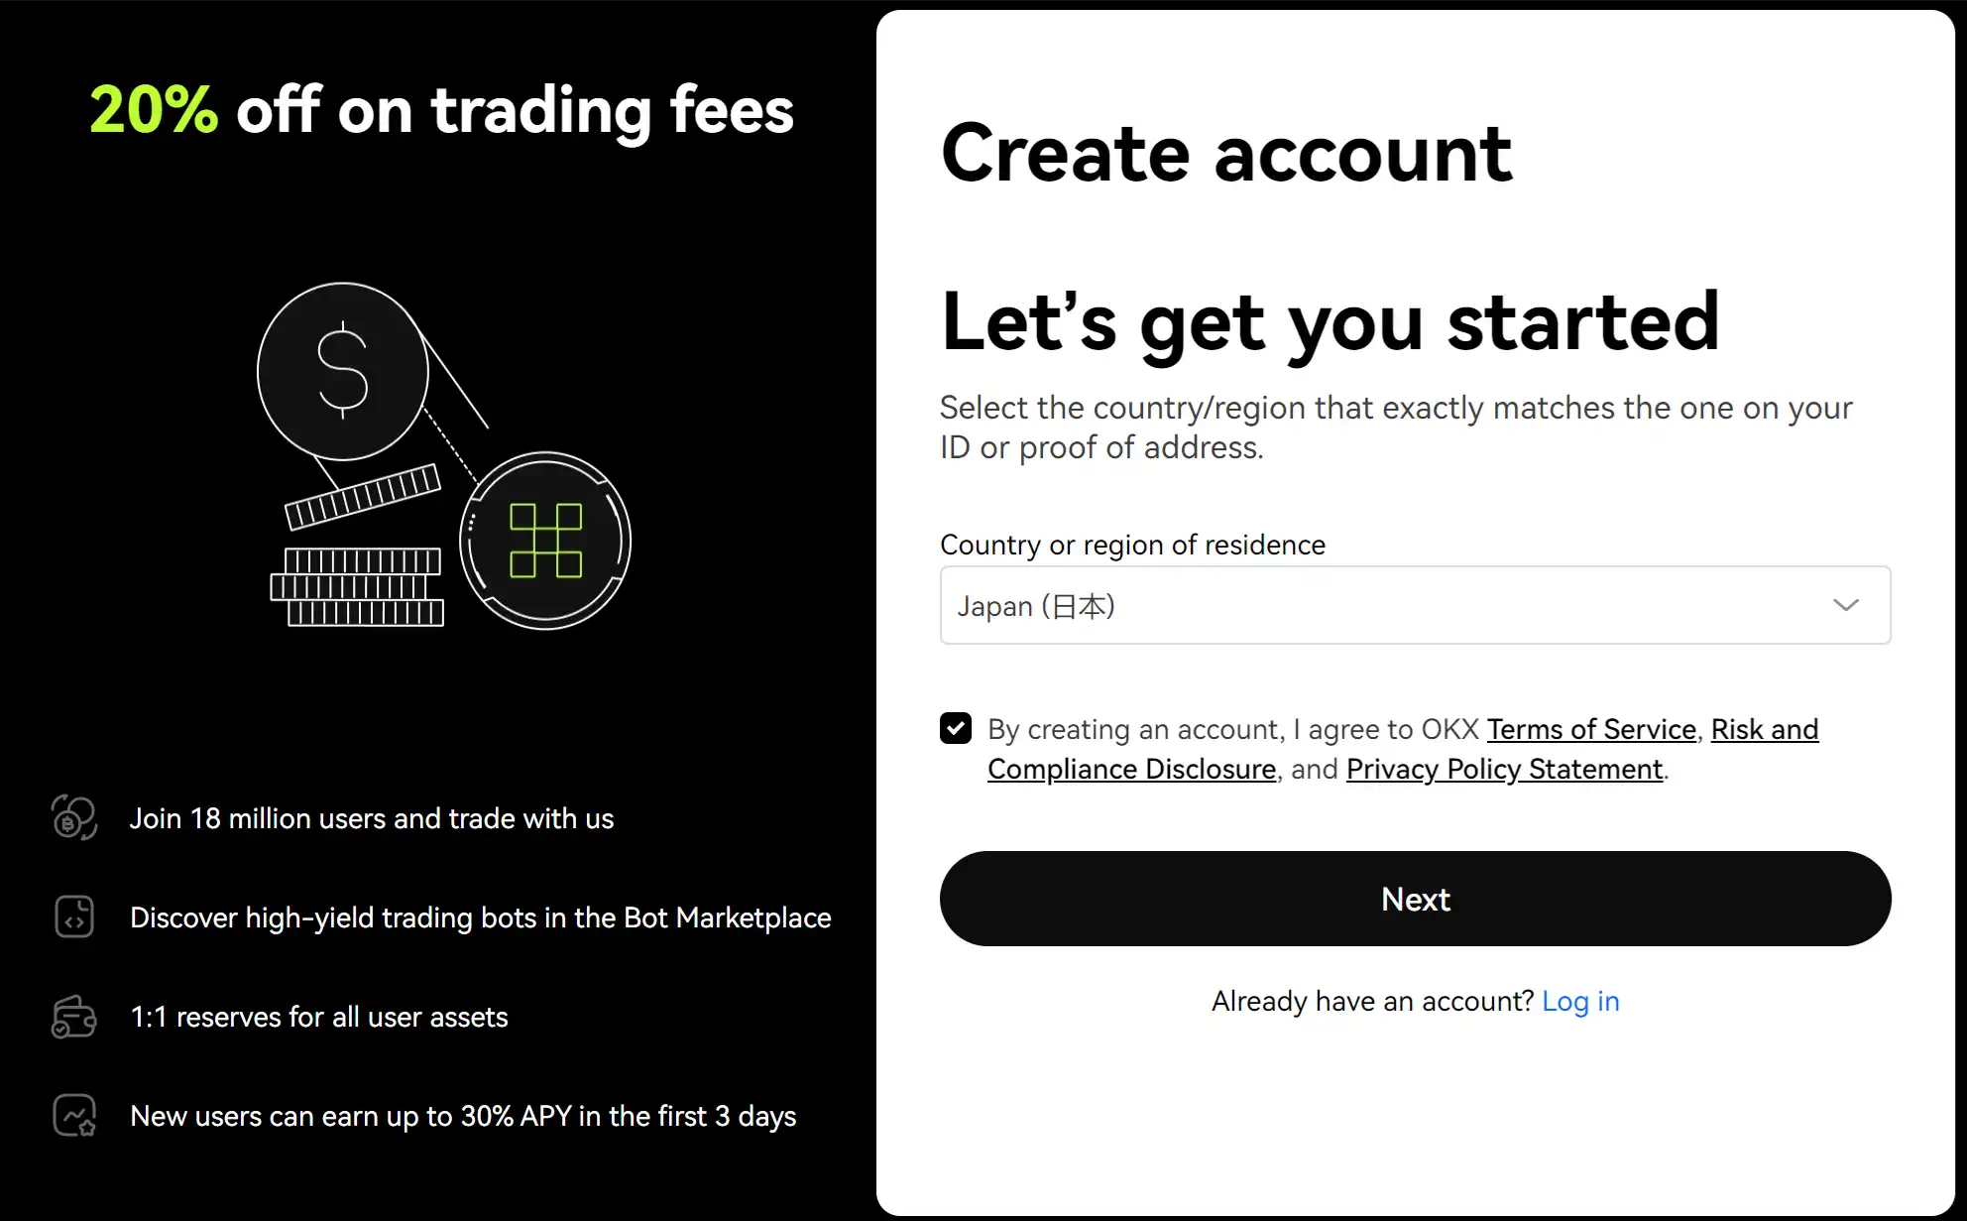Click Discover high-yield trading bots text
Viewport: 1967px width, 1221px height.
tap(481, 917)
